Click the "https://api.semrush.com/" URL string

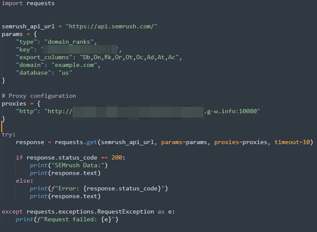point(111,27)
